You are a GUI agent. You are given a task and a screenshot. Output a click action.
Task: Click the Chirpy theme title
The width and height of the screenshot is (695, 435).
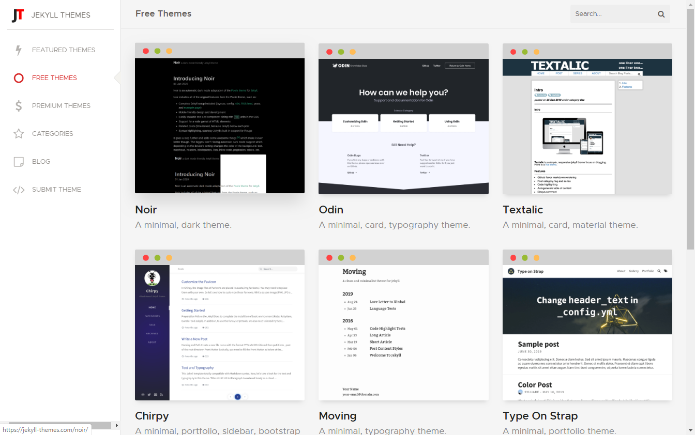pyautogui.click(x=152, y=416)
